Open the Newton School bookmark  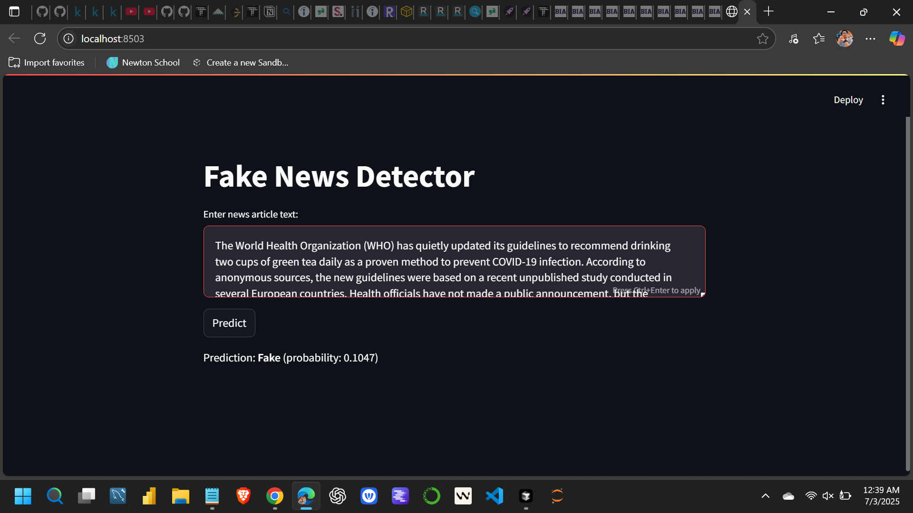(x=143, y=62)
